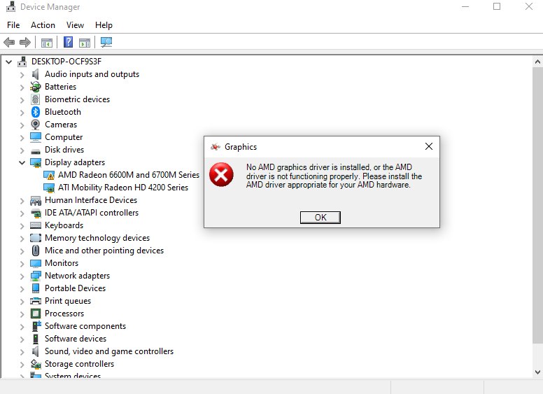Maximize the Device Manager window
Viewport: 543px width, 394px height.
click(497, 6)
